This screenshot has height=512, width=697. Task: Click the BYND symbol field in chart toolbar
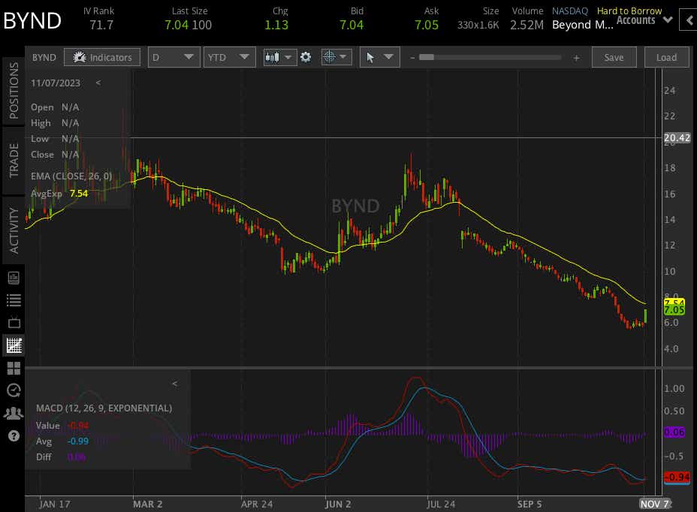44,57
